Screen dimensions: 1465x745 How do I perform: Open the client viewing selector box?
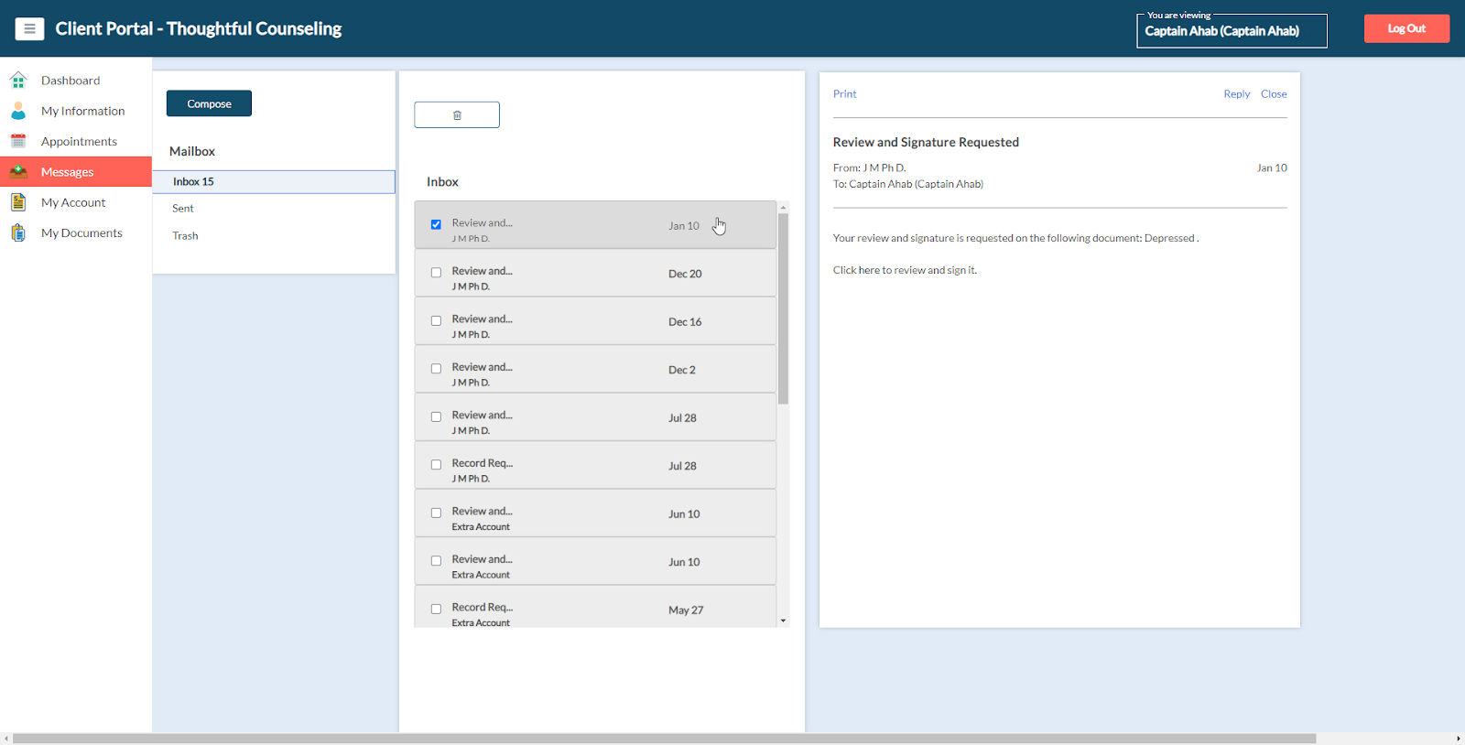(x=1231, y=31)
